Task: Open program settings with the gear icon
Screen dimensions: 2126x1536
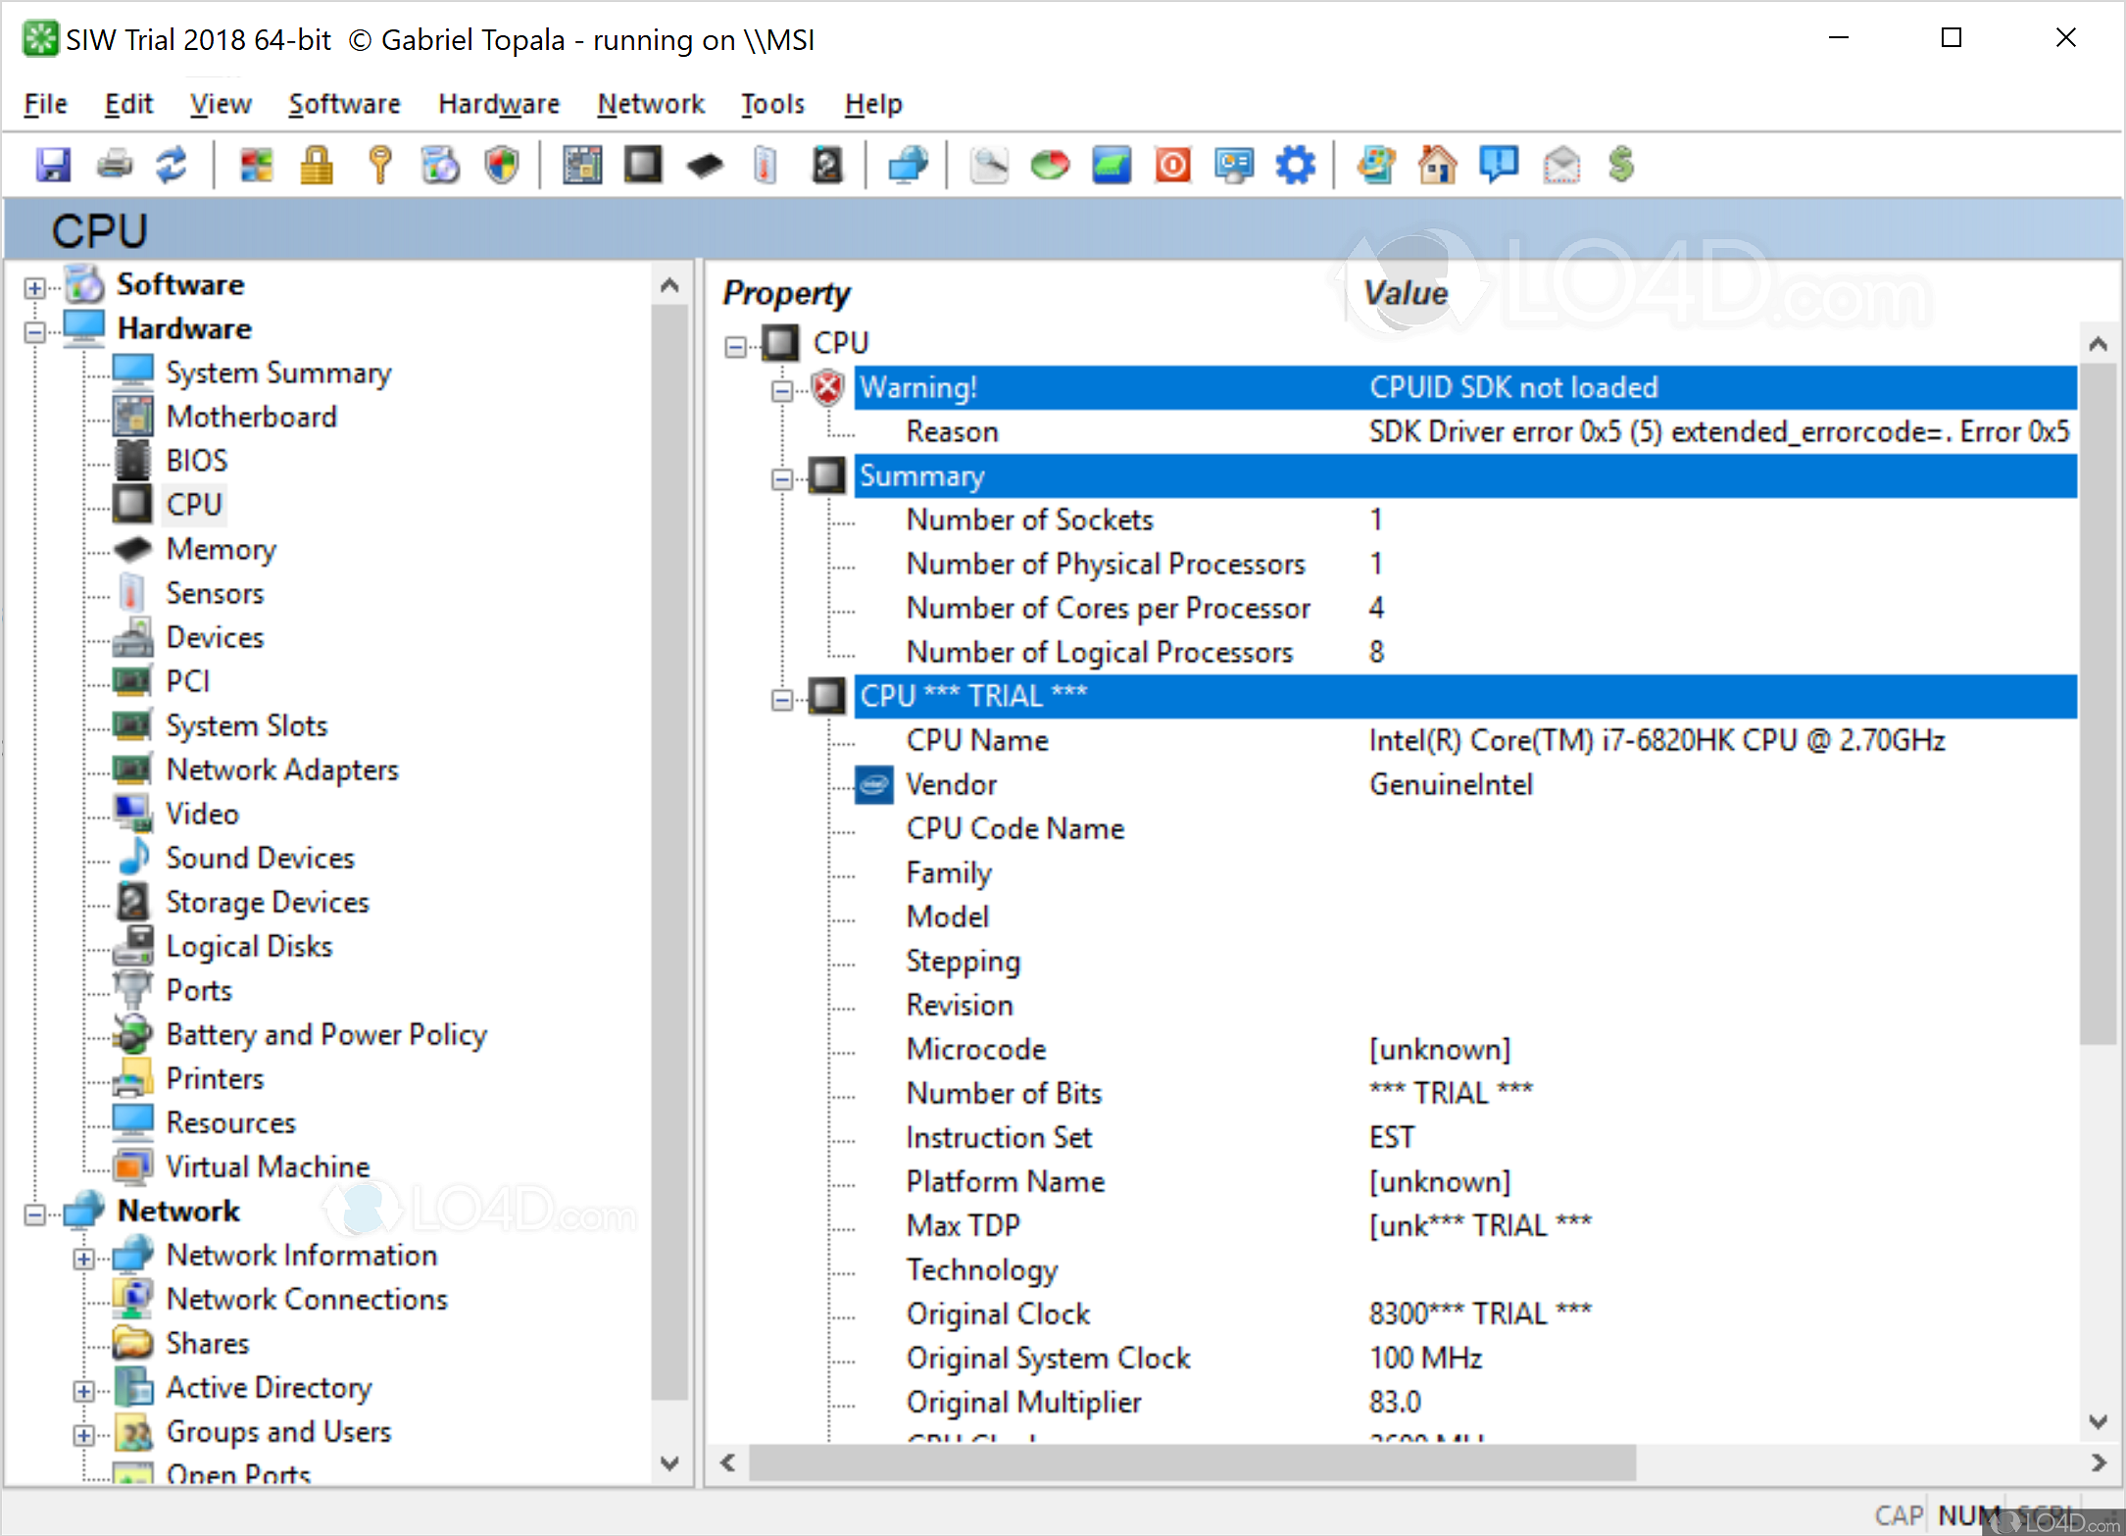Action: tap(1296, 165)
